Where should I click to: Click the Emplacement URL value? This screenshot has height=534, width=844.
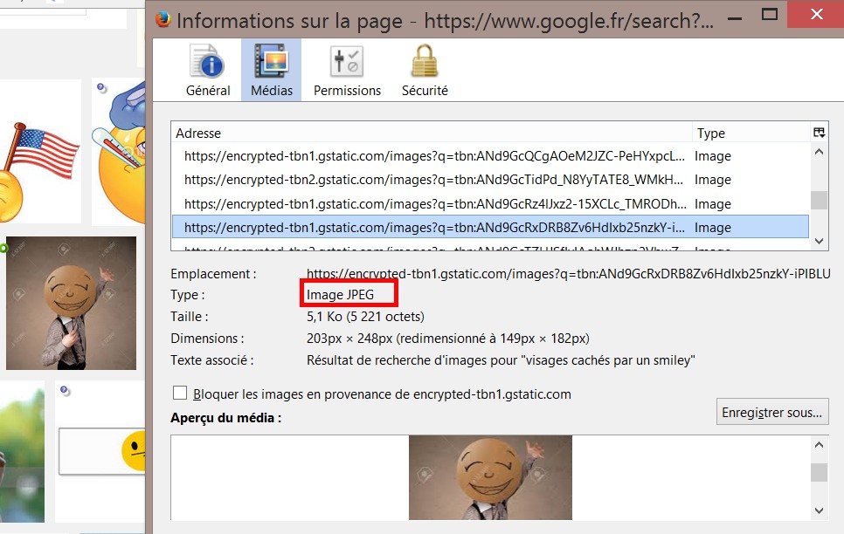pyautogui.click(x=569, y=274)
